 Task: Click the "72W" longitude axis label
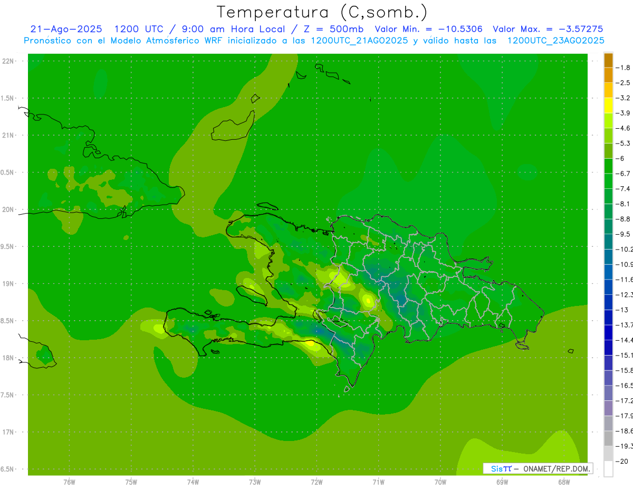point(316,482)
